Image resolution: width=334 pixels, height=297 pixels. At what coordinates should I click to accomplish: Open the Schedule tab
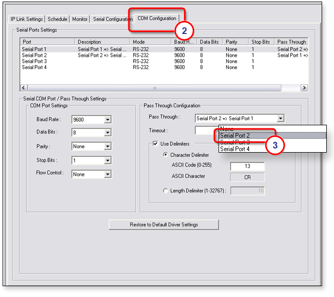(x=57, y=19)
